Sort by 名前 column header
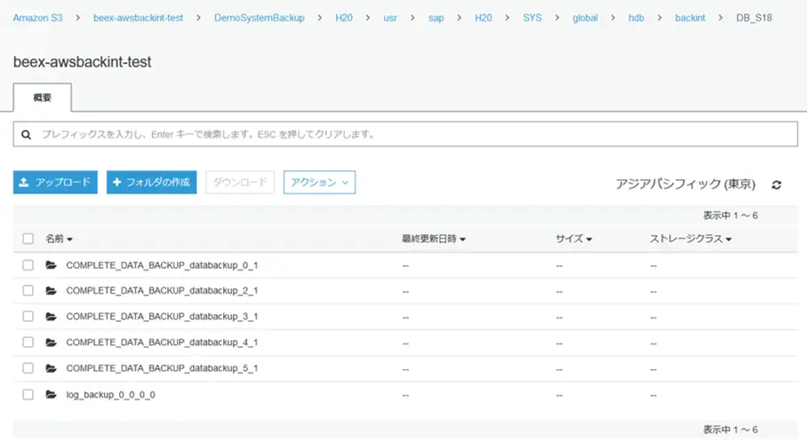Image resolution: width=807 pixels, height=440 pixels. (x=59, y=239)
